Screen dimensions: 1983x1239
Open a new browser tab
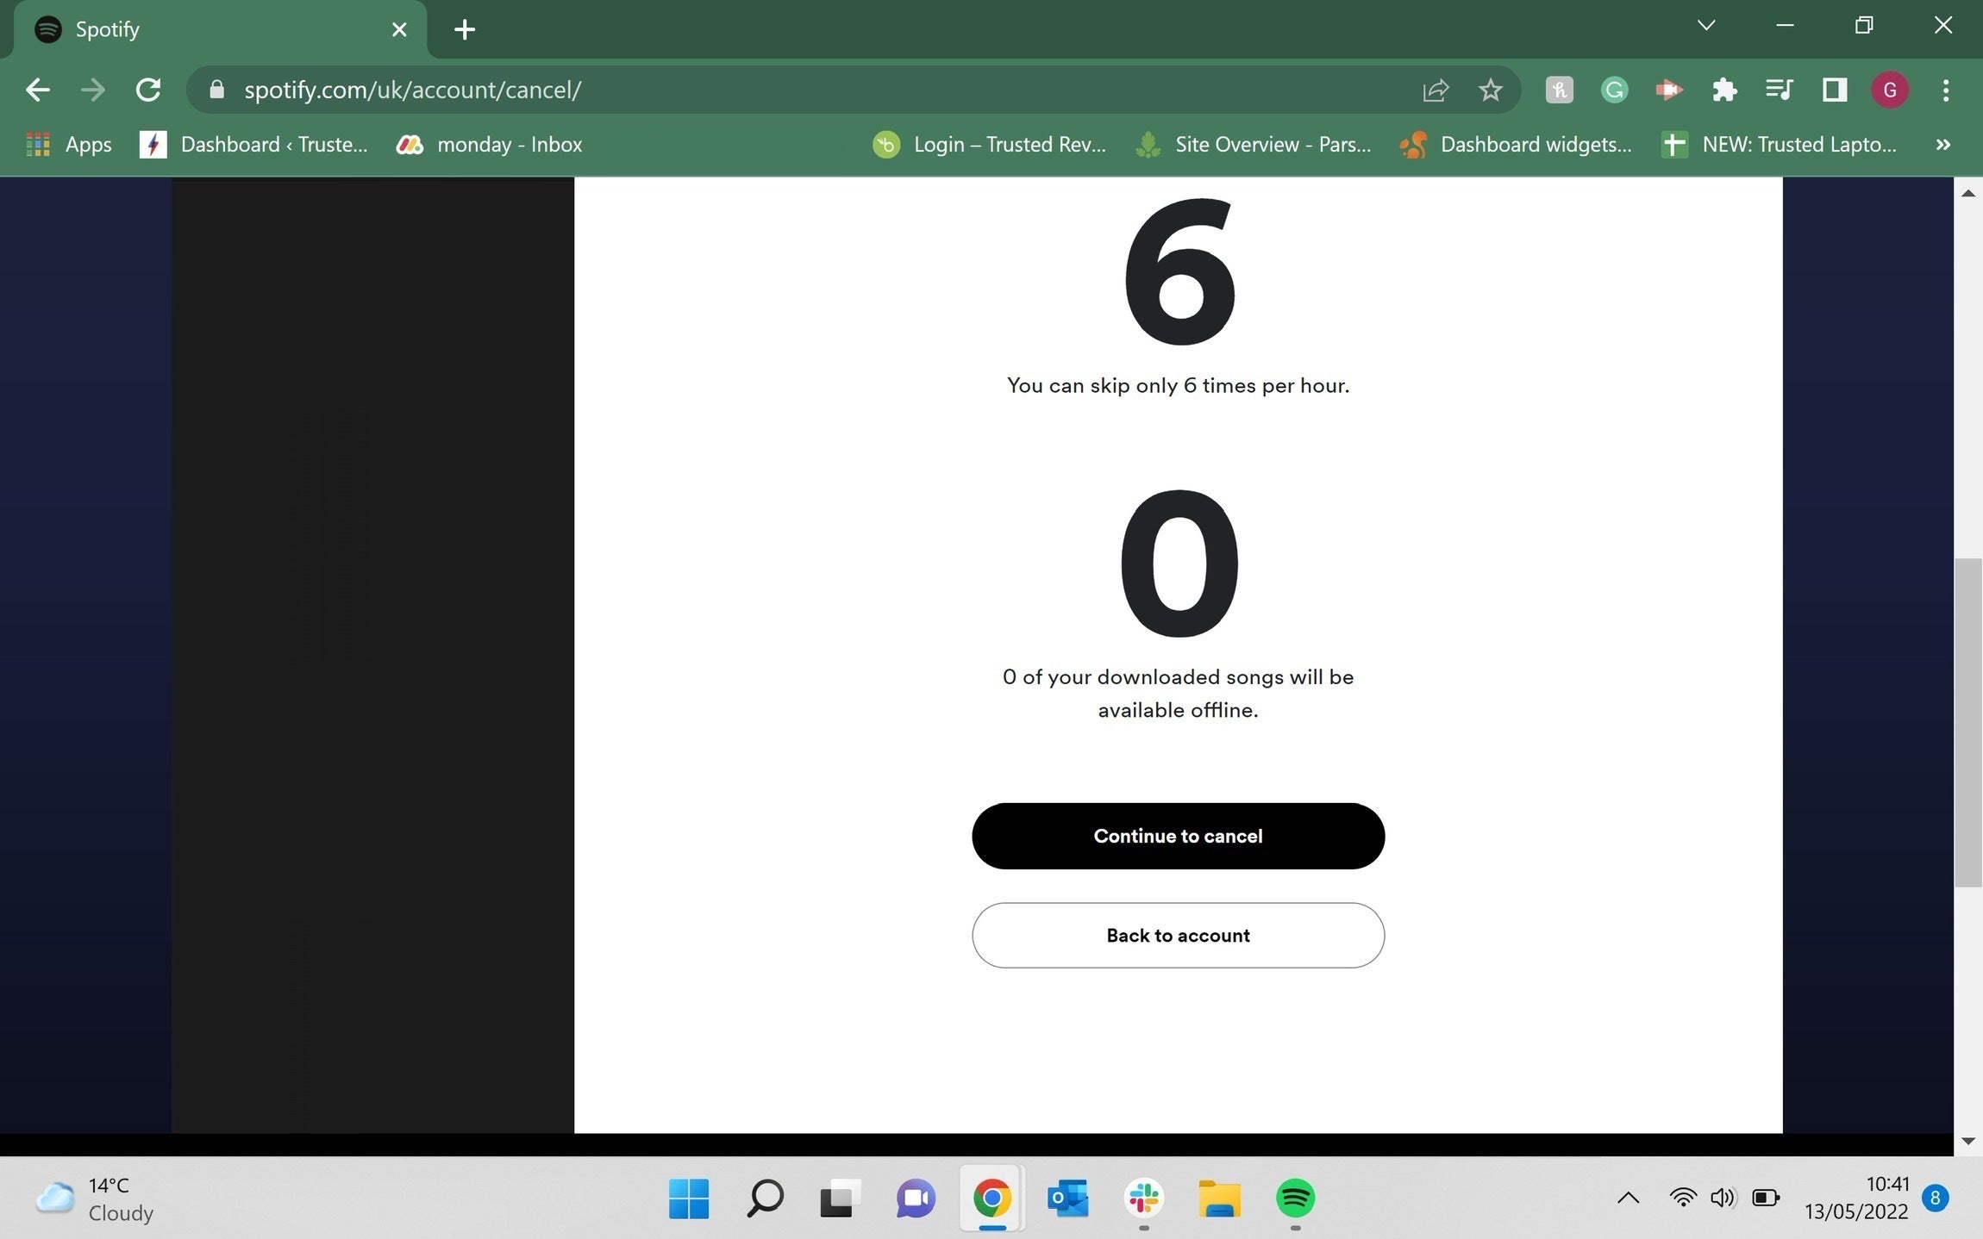[x=465, y=29]
